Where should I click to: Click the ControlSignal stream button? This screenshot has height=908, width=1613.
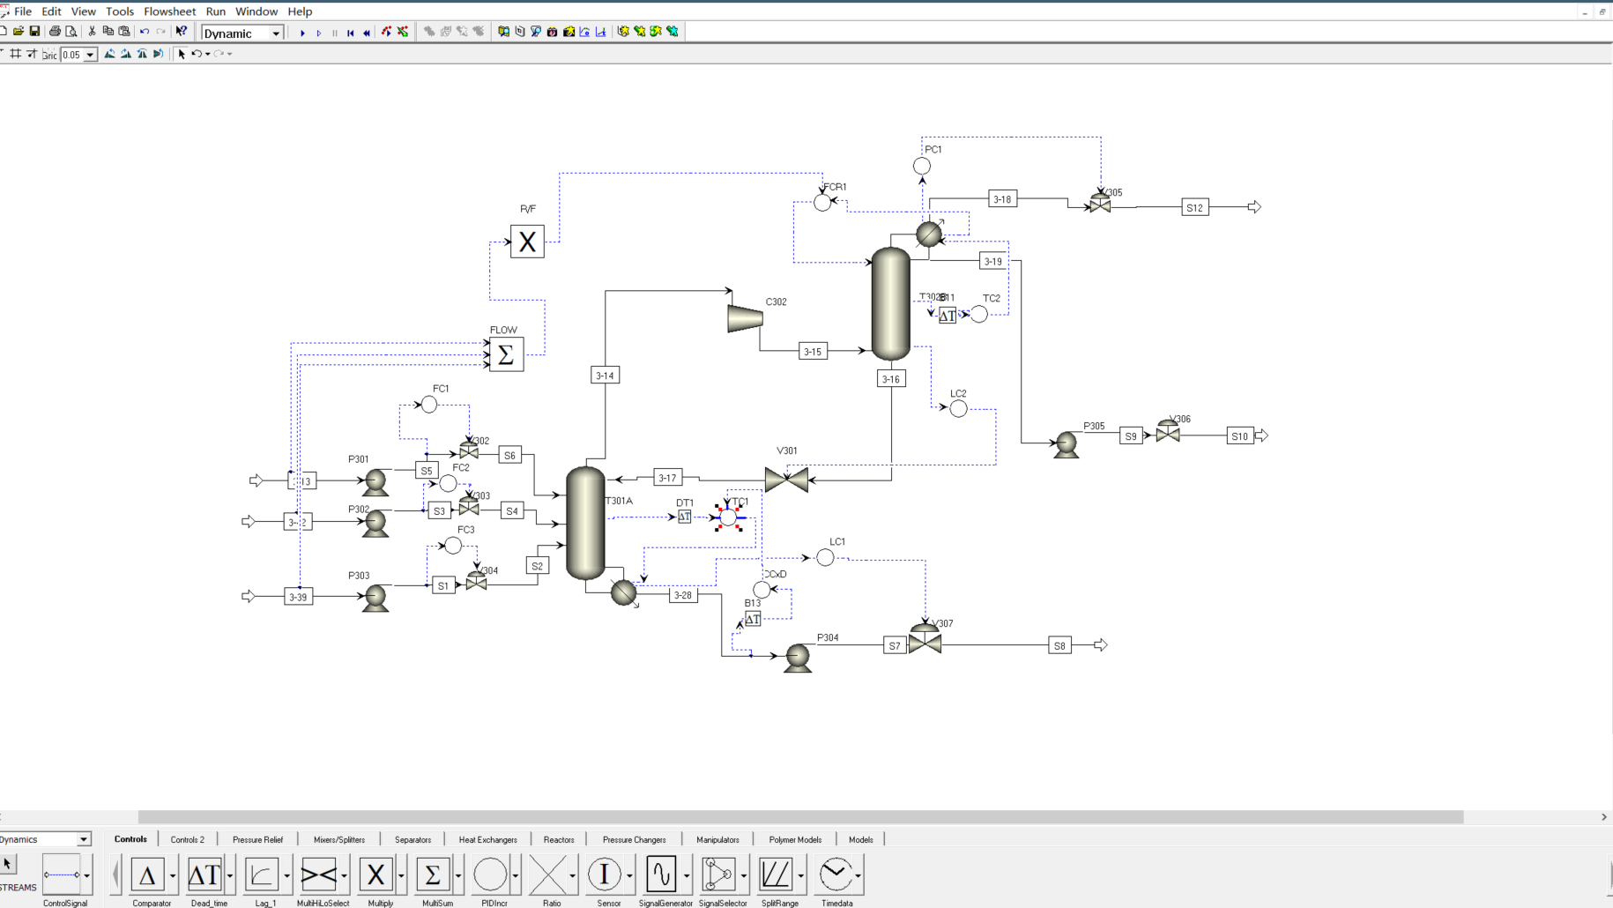[x=62, y=875]
